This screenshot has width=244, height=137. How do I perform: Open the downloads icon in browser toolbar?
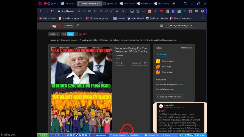click(x=112, y=11)
